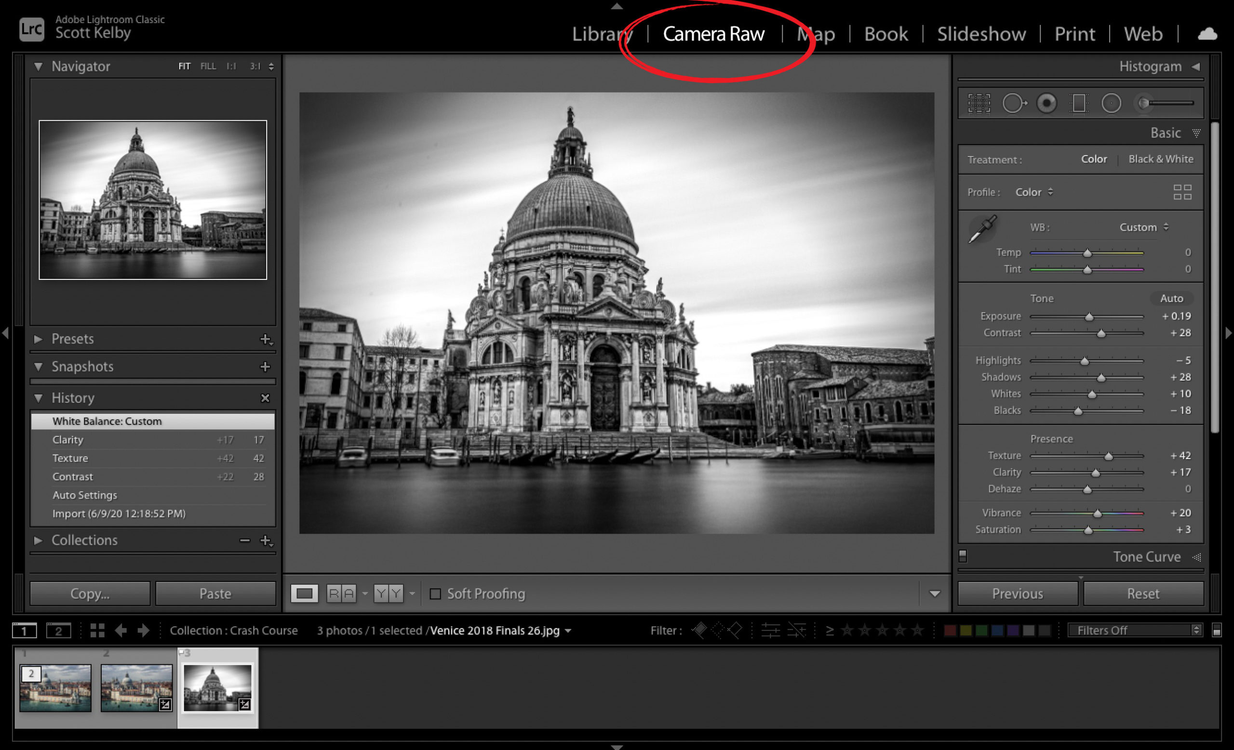Expand the Collections panel
The height and width of the screenshot is (750, 1234).
[x=37, y=539]
